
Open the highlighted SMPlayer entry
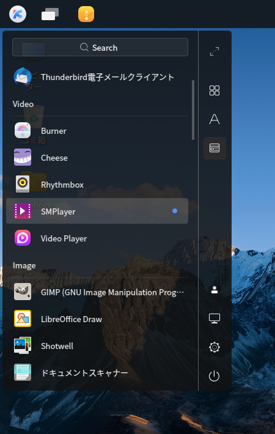(x=97, y=211)
